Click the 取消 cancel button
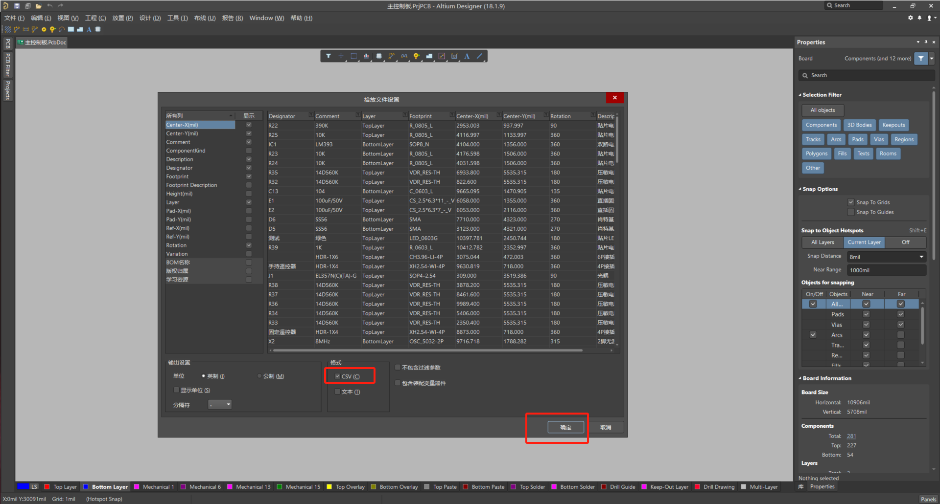The width and height of the screenshot is (940, 504). pyautogui.click(x=606, y=427)
